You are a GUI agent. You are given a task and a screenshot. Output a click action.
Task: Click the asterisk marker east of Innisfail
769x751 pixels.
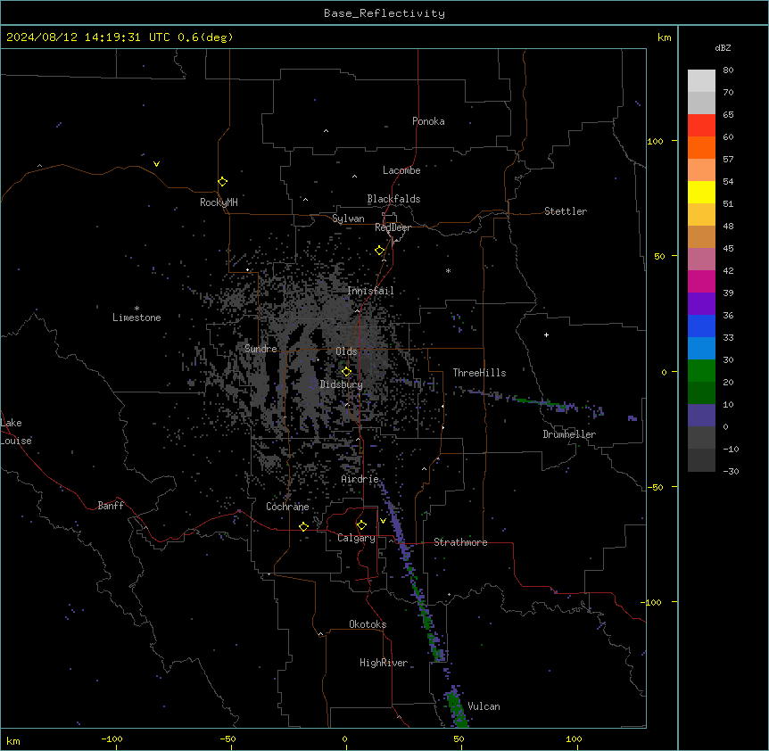pos(448,270)
